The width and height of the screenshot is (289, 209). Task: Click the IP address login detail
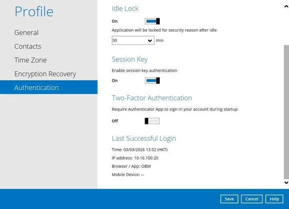click(135, 158)
